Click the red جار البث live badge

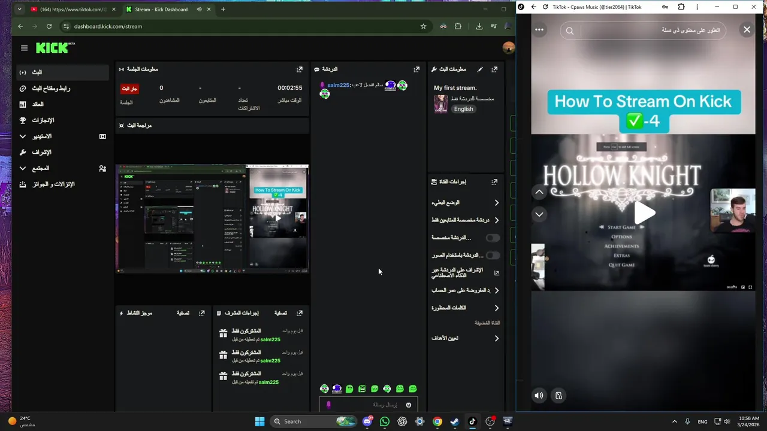point(129,89)
